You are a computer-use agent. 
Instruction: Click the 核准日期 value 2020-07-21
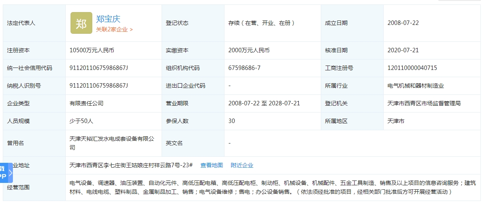tap(403, 50)
